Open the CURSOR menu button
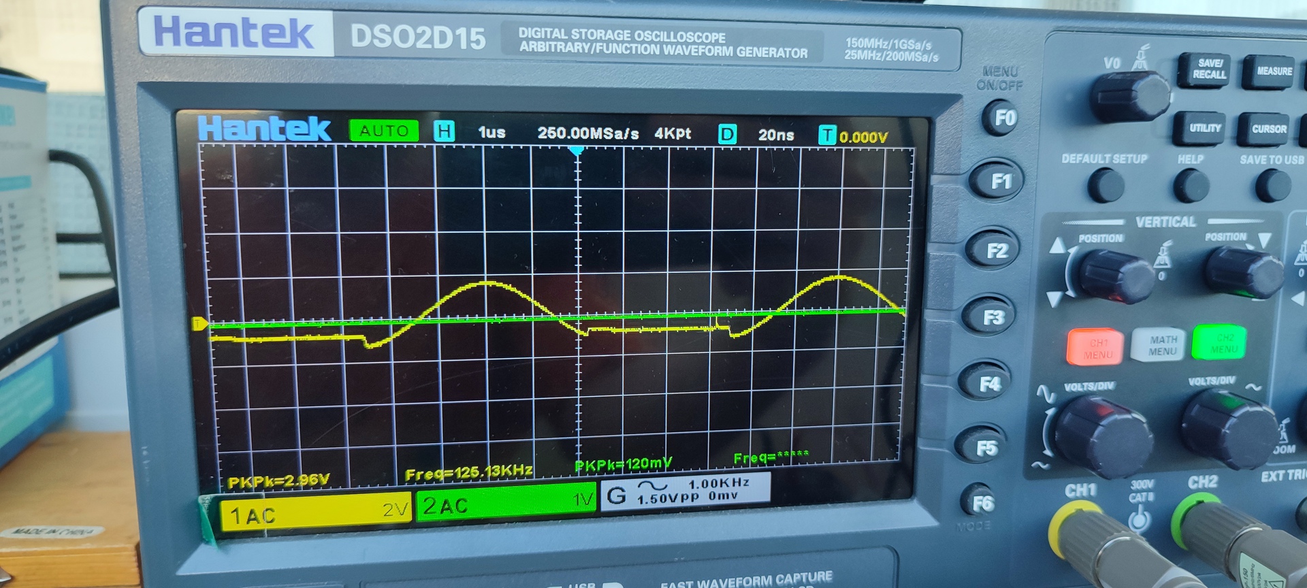The image size is (1307, 588). tap(1265, 129)
